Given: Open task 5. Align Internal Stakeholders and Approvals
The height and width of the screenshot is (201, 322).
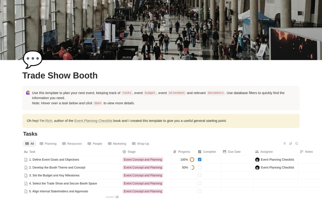Looking at the screenshot, I should click(58, 191).
